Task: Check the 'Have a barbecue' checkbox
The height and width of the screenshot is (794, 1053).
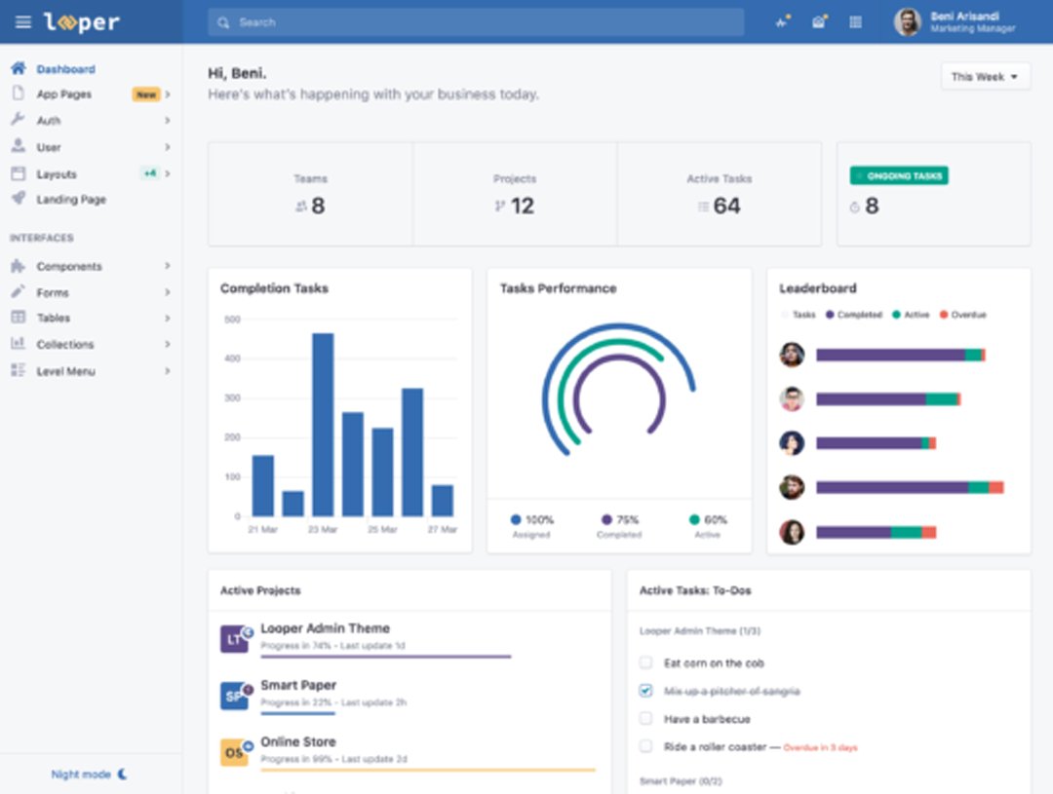Action: point(645,719)
